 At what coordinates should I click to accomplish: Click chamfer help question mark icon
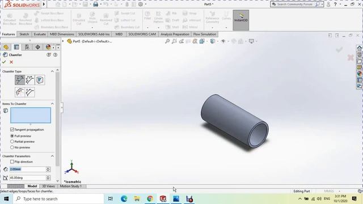pos(56,55)
